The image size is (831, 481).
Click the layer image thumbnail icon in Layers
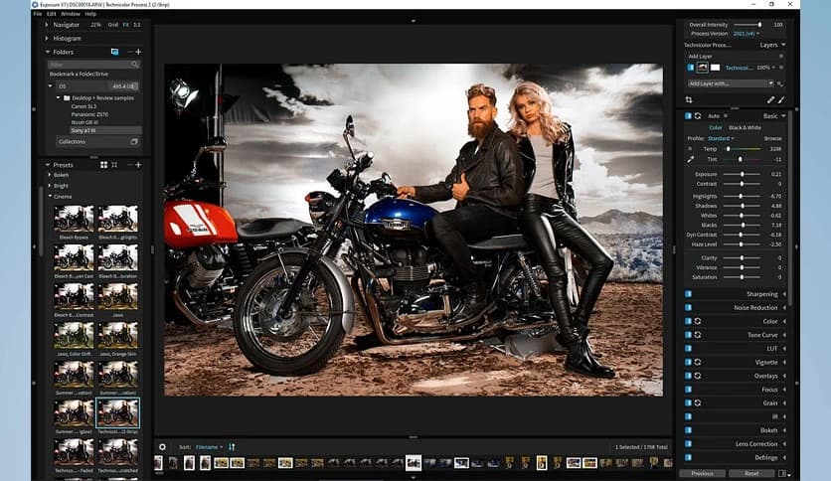click(702, 68)
